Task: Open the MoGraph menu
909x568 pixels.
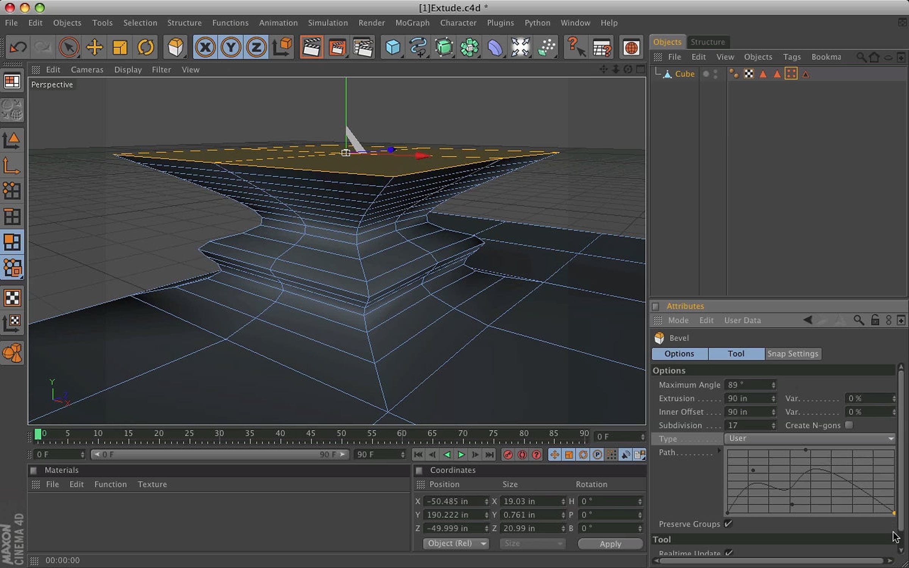Action: coord(412,23)
